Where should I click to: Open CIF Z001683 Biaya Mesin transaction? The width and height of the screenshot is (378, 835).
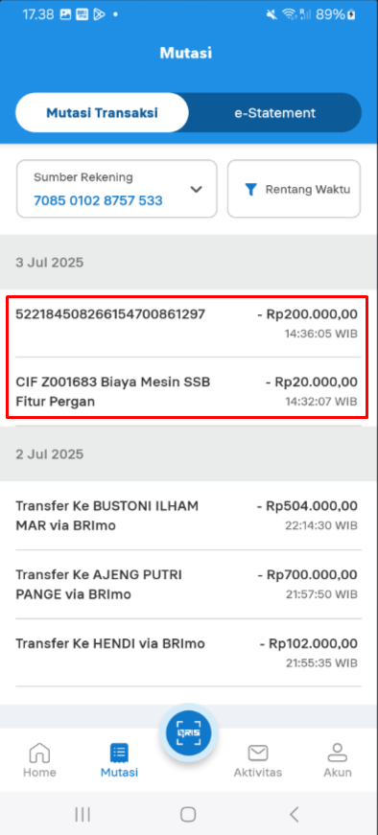pyautogui.click(x=186, y=391)
